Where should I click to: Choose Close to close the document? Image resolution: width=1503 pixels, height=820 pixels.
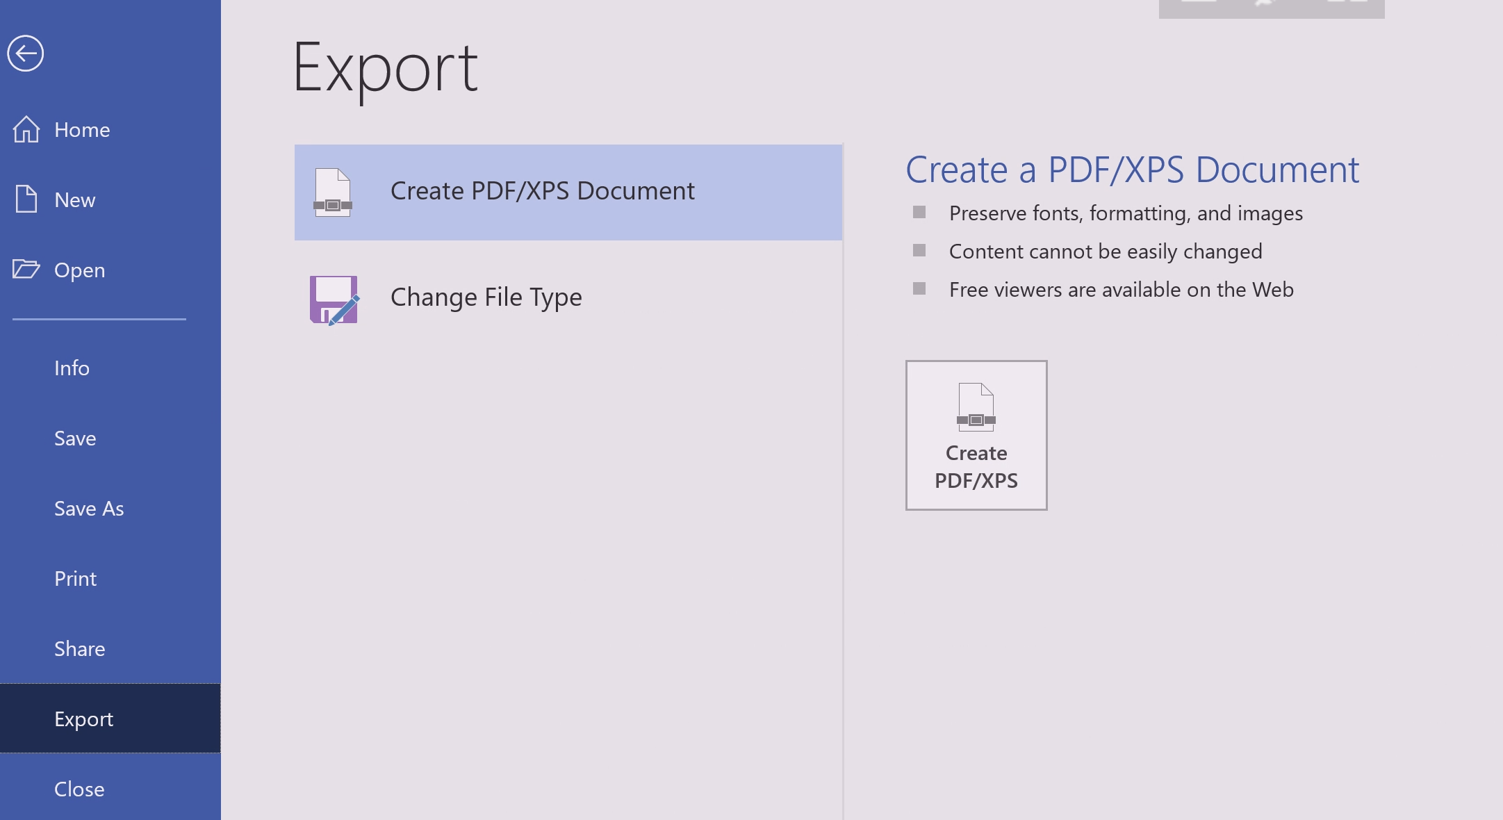coord(110,789)
